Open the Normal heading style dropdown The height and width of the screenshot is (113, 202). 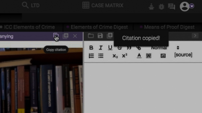tap(165, 48)
